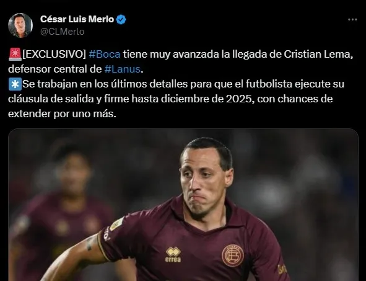This screenshot has width=366, height=281.
Task: Click the César Luis Merlo display name
Action: point(77,19)
